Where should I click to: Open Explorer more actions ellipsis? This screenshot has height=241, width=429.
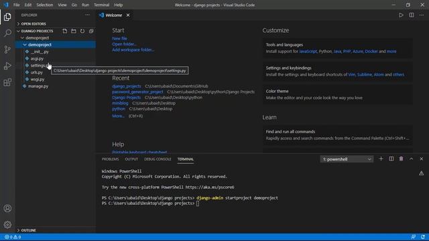(87, 15)
